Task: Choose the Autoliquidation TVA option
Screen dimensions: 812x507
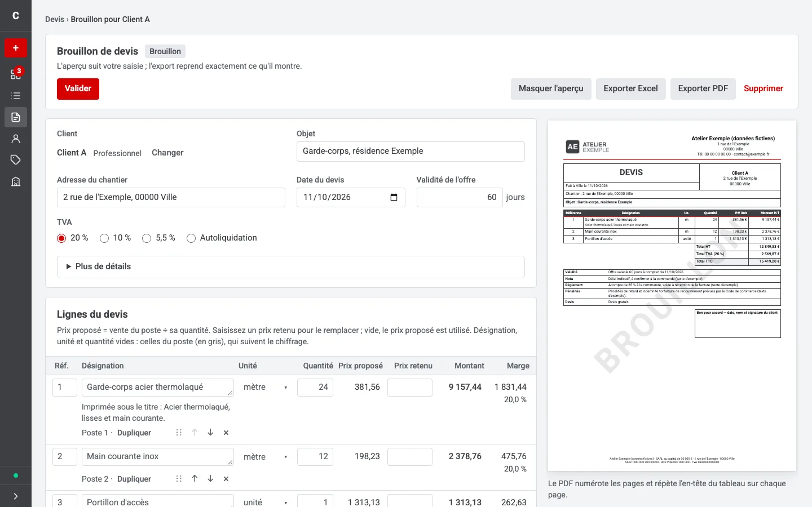Action: coord(191,238)
